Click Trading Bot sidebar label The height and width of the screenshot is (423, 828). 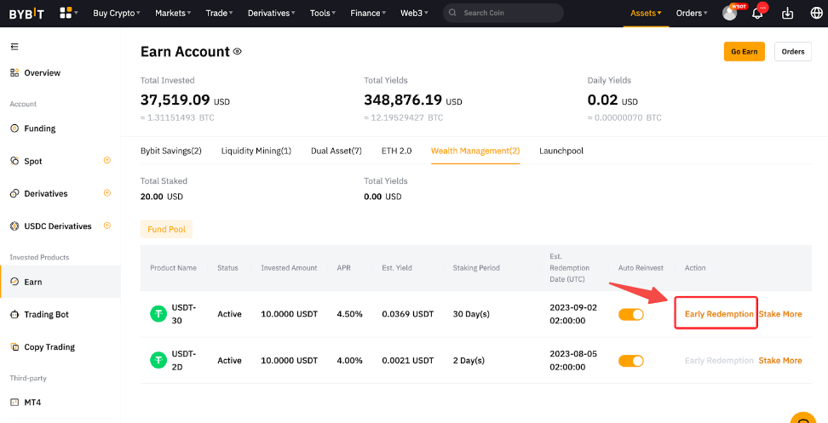click(47, 314)
